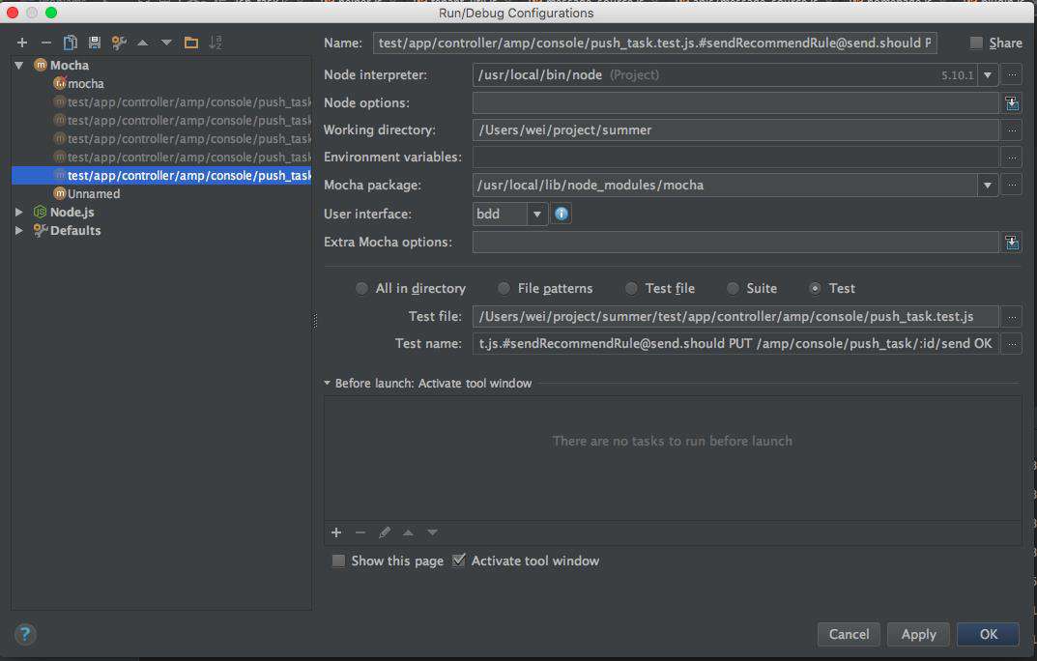Viewport: 1037px width, 661px height.
Task: Click in Extra Mocha options field
Action: (x=735, y=243)
